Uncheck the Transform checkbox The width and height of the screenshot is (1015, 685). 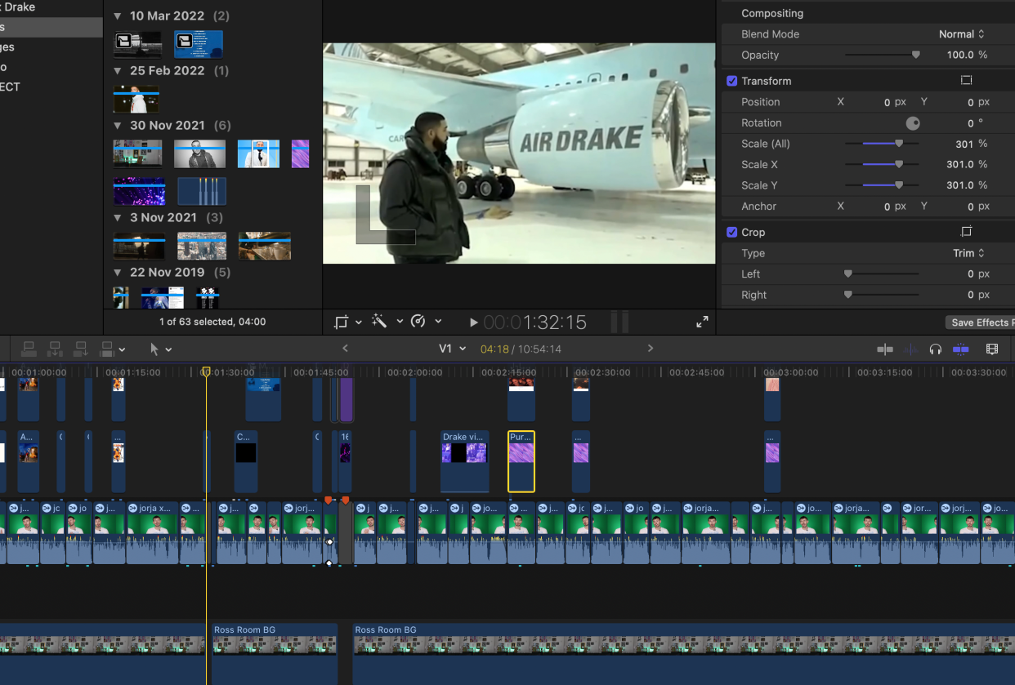pos(732,81)
